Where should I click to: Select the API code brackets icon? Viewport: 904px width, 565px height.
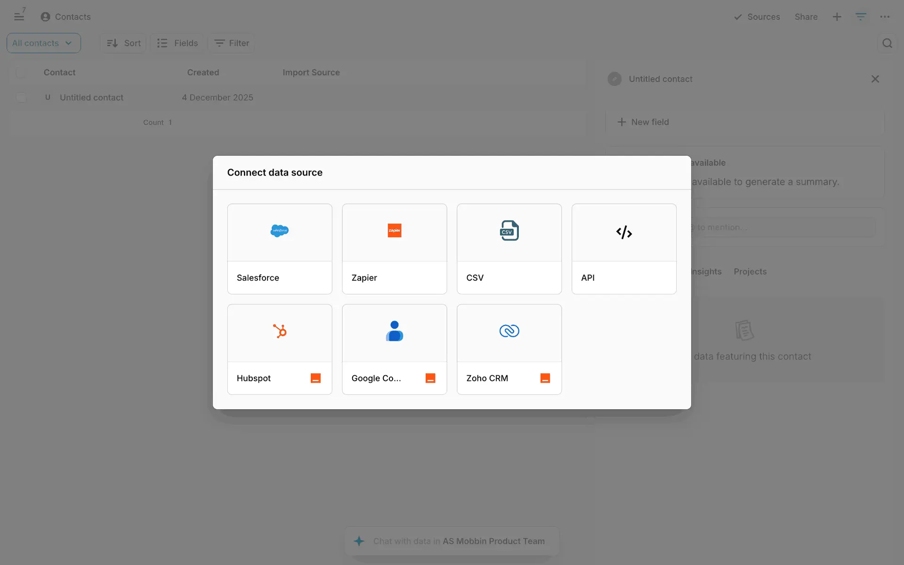(x=624, y=232)
